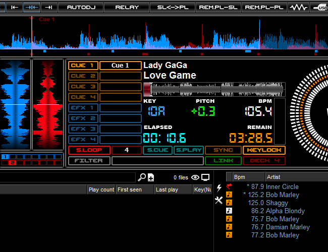Click the FILTER button

tap(89, 161)
